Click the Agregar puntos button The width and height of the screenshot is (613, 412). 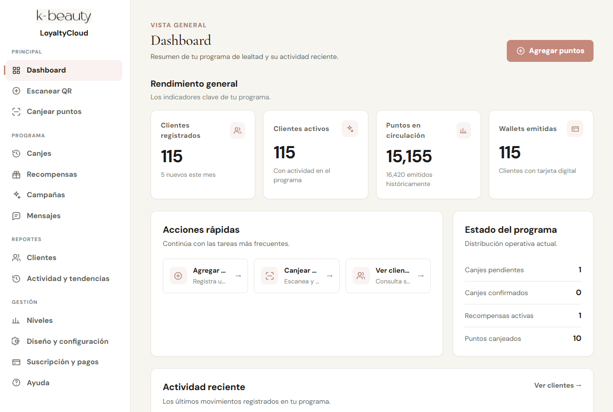[550, 51]
